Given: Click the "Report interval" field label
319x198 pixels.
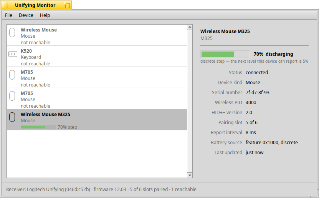Looking at the screenshot, I should click(226, 132).
